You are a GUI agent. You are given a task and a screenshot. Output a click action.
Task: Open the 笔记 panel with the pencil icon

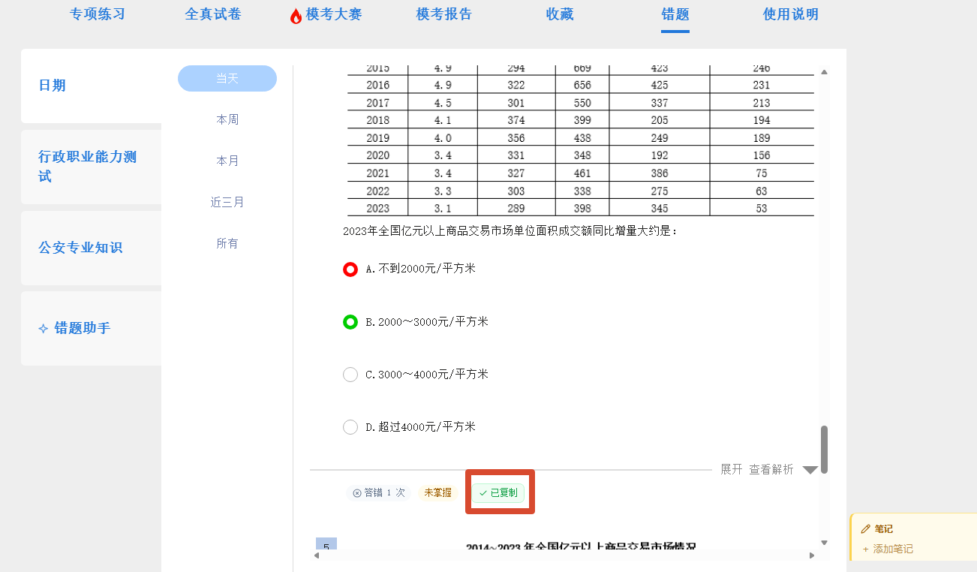click(876, 529)
